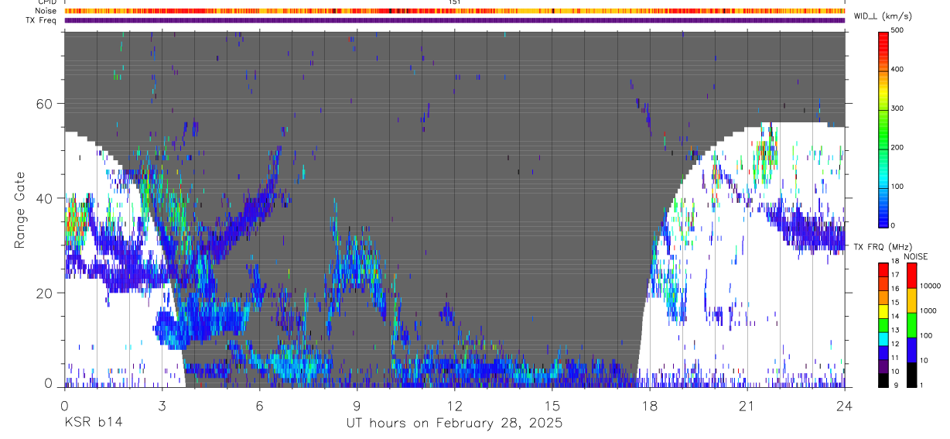Click the 'NOISE' legend title

click(916, 256)
